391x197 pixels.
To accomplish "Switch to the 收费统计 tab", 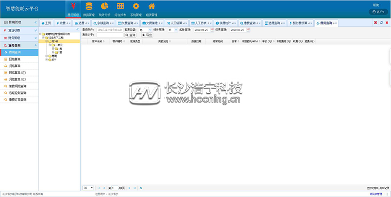I will 227,23.
